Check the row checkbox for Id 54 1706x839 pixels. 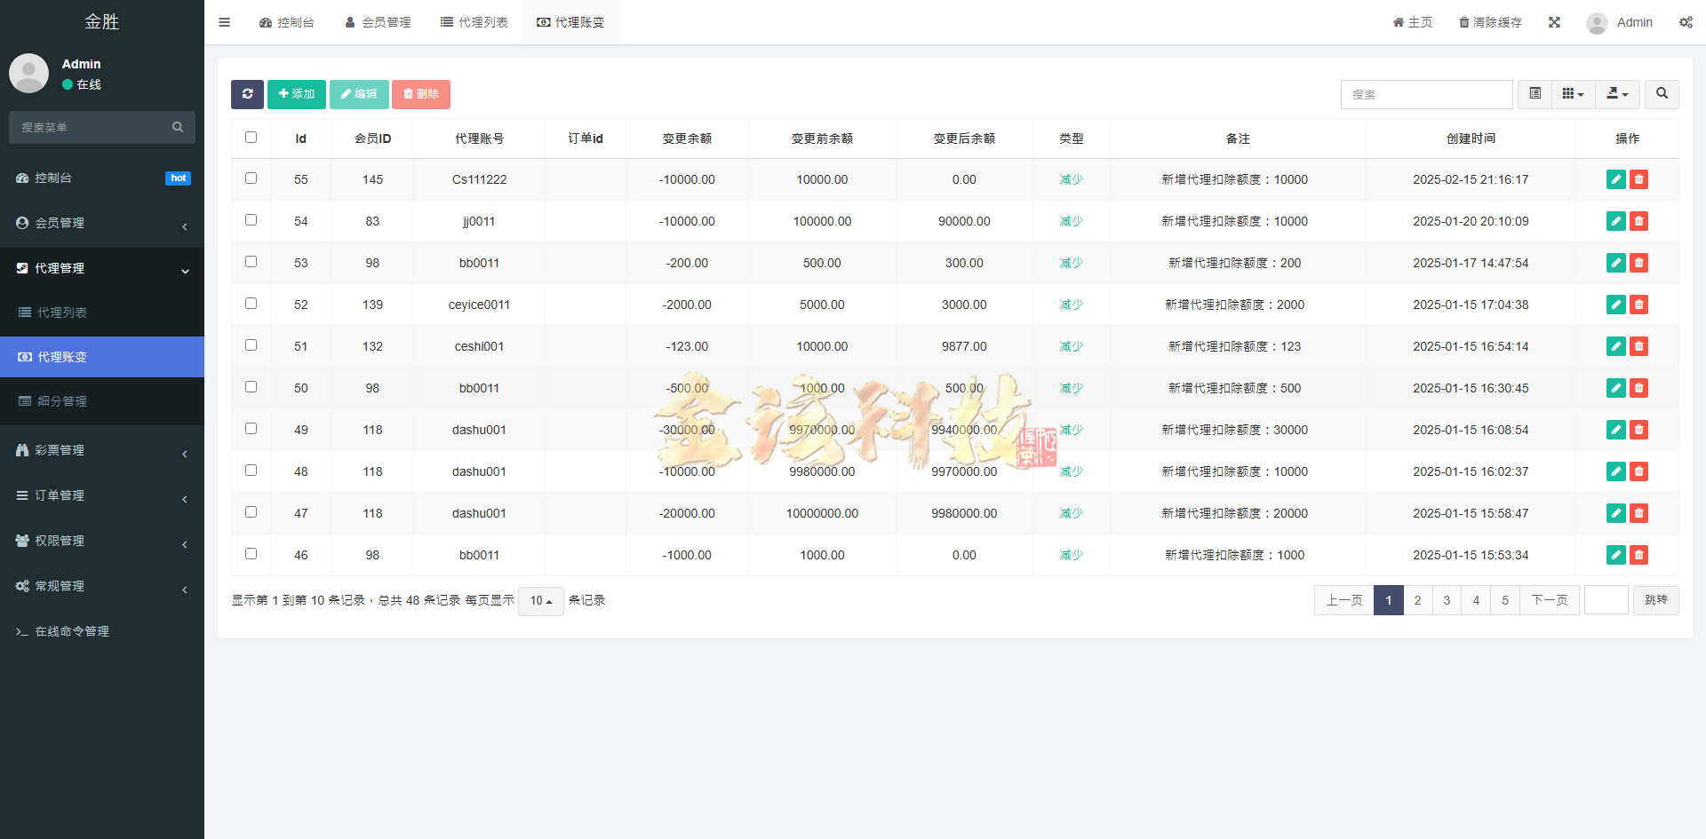click(x=251, y=219)
